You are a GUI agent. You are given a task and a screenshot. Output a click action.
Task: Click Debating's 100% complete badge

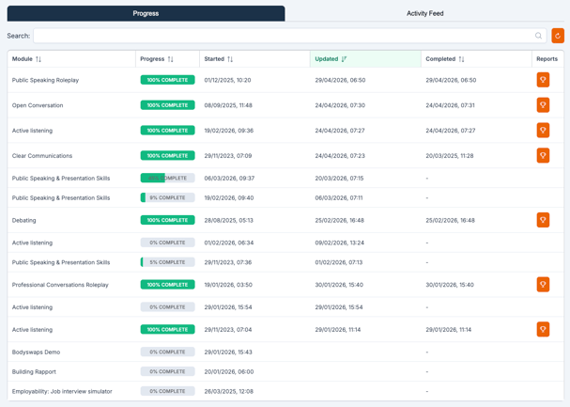pyautogui.click(x=167, y=220)
